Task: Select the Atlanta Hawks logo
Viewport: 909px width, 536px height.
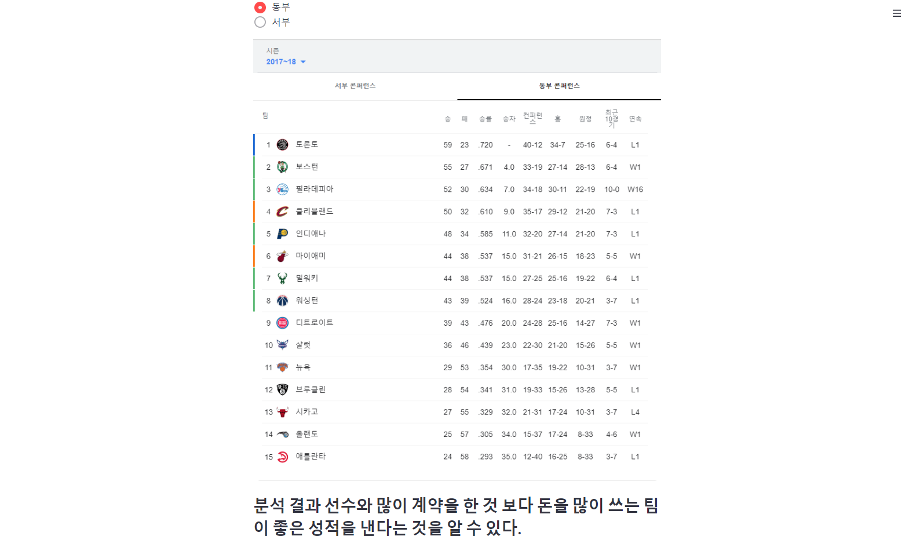Action: click(x=283, y=456)
